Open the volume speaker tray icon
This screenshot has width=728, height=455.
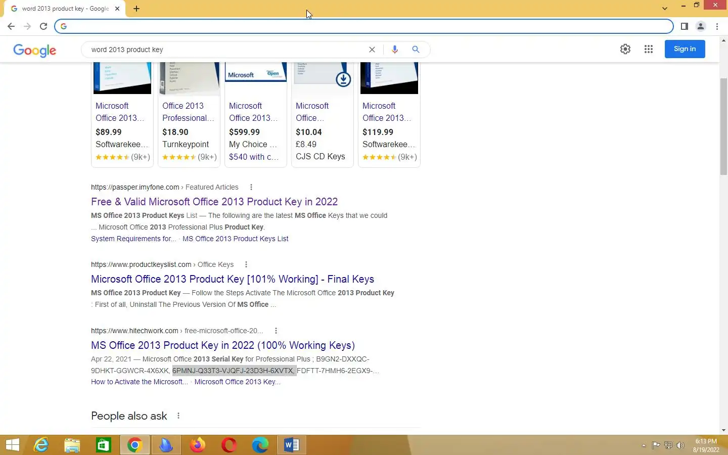pyautogui.click(x=680, y=445)
